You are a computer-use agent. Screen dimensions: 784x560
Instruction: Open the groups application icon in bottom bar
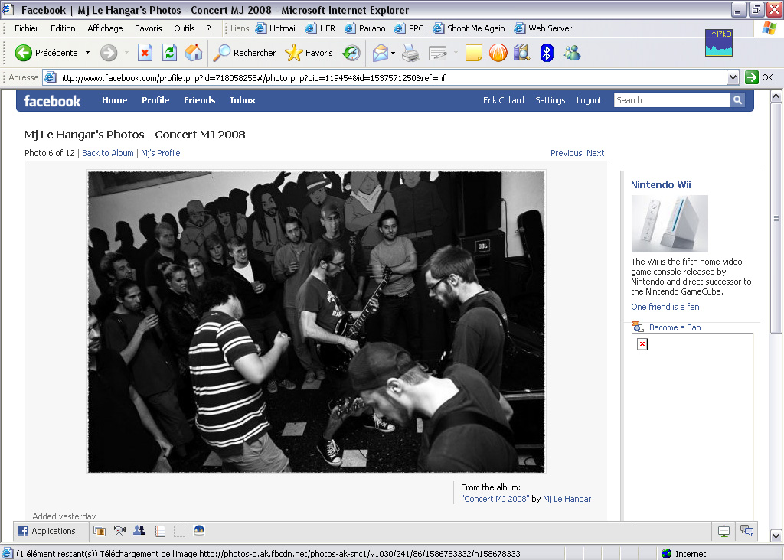[139, 530]
